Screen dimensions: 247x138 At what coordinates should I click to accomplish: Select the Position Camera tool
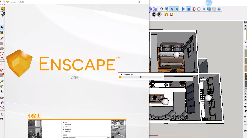(2, 114)
